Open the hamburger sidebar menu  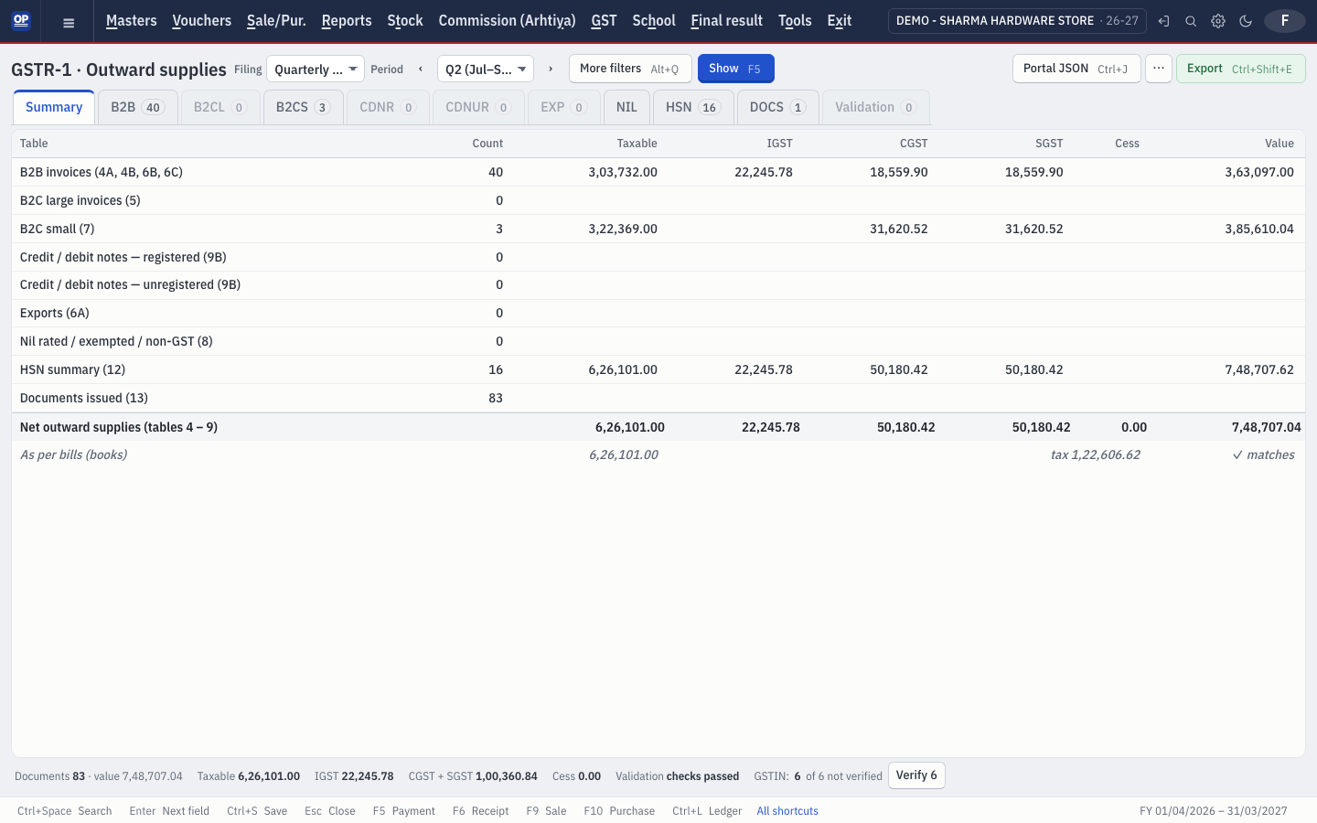[x=69, y=22]
